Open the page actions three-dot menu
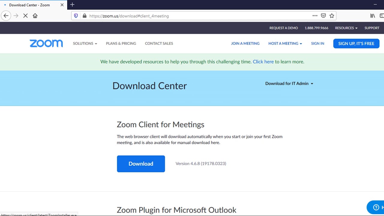The height and width of the screenshot is (216, 384). tap(315, 16)
